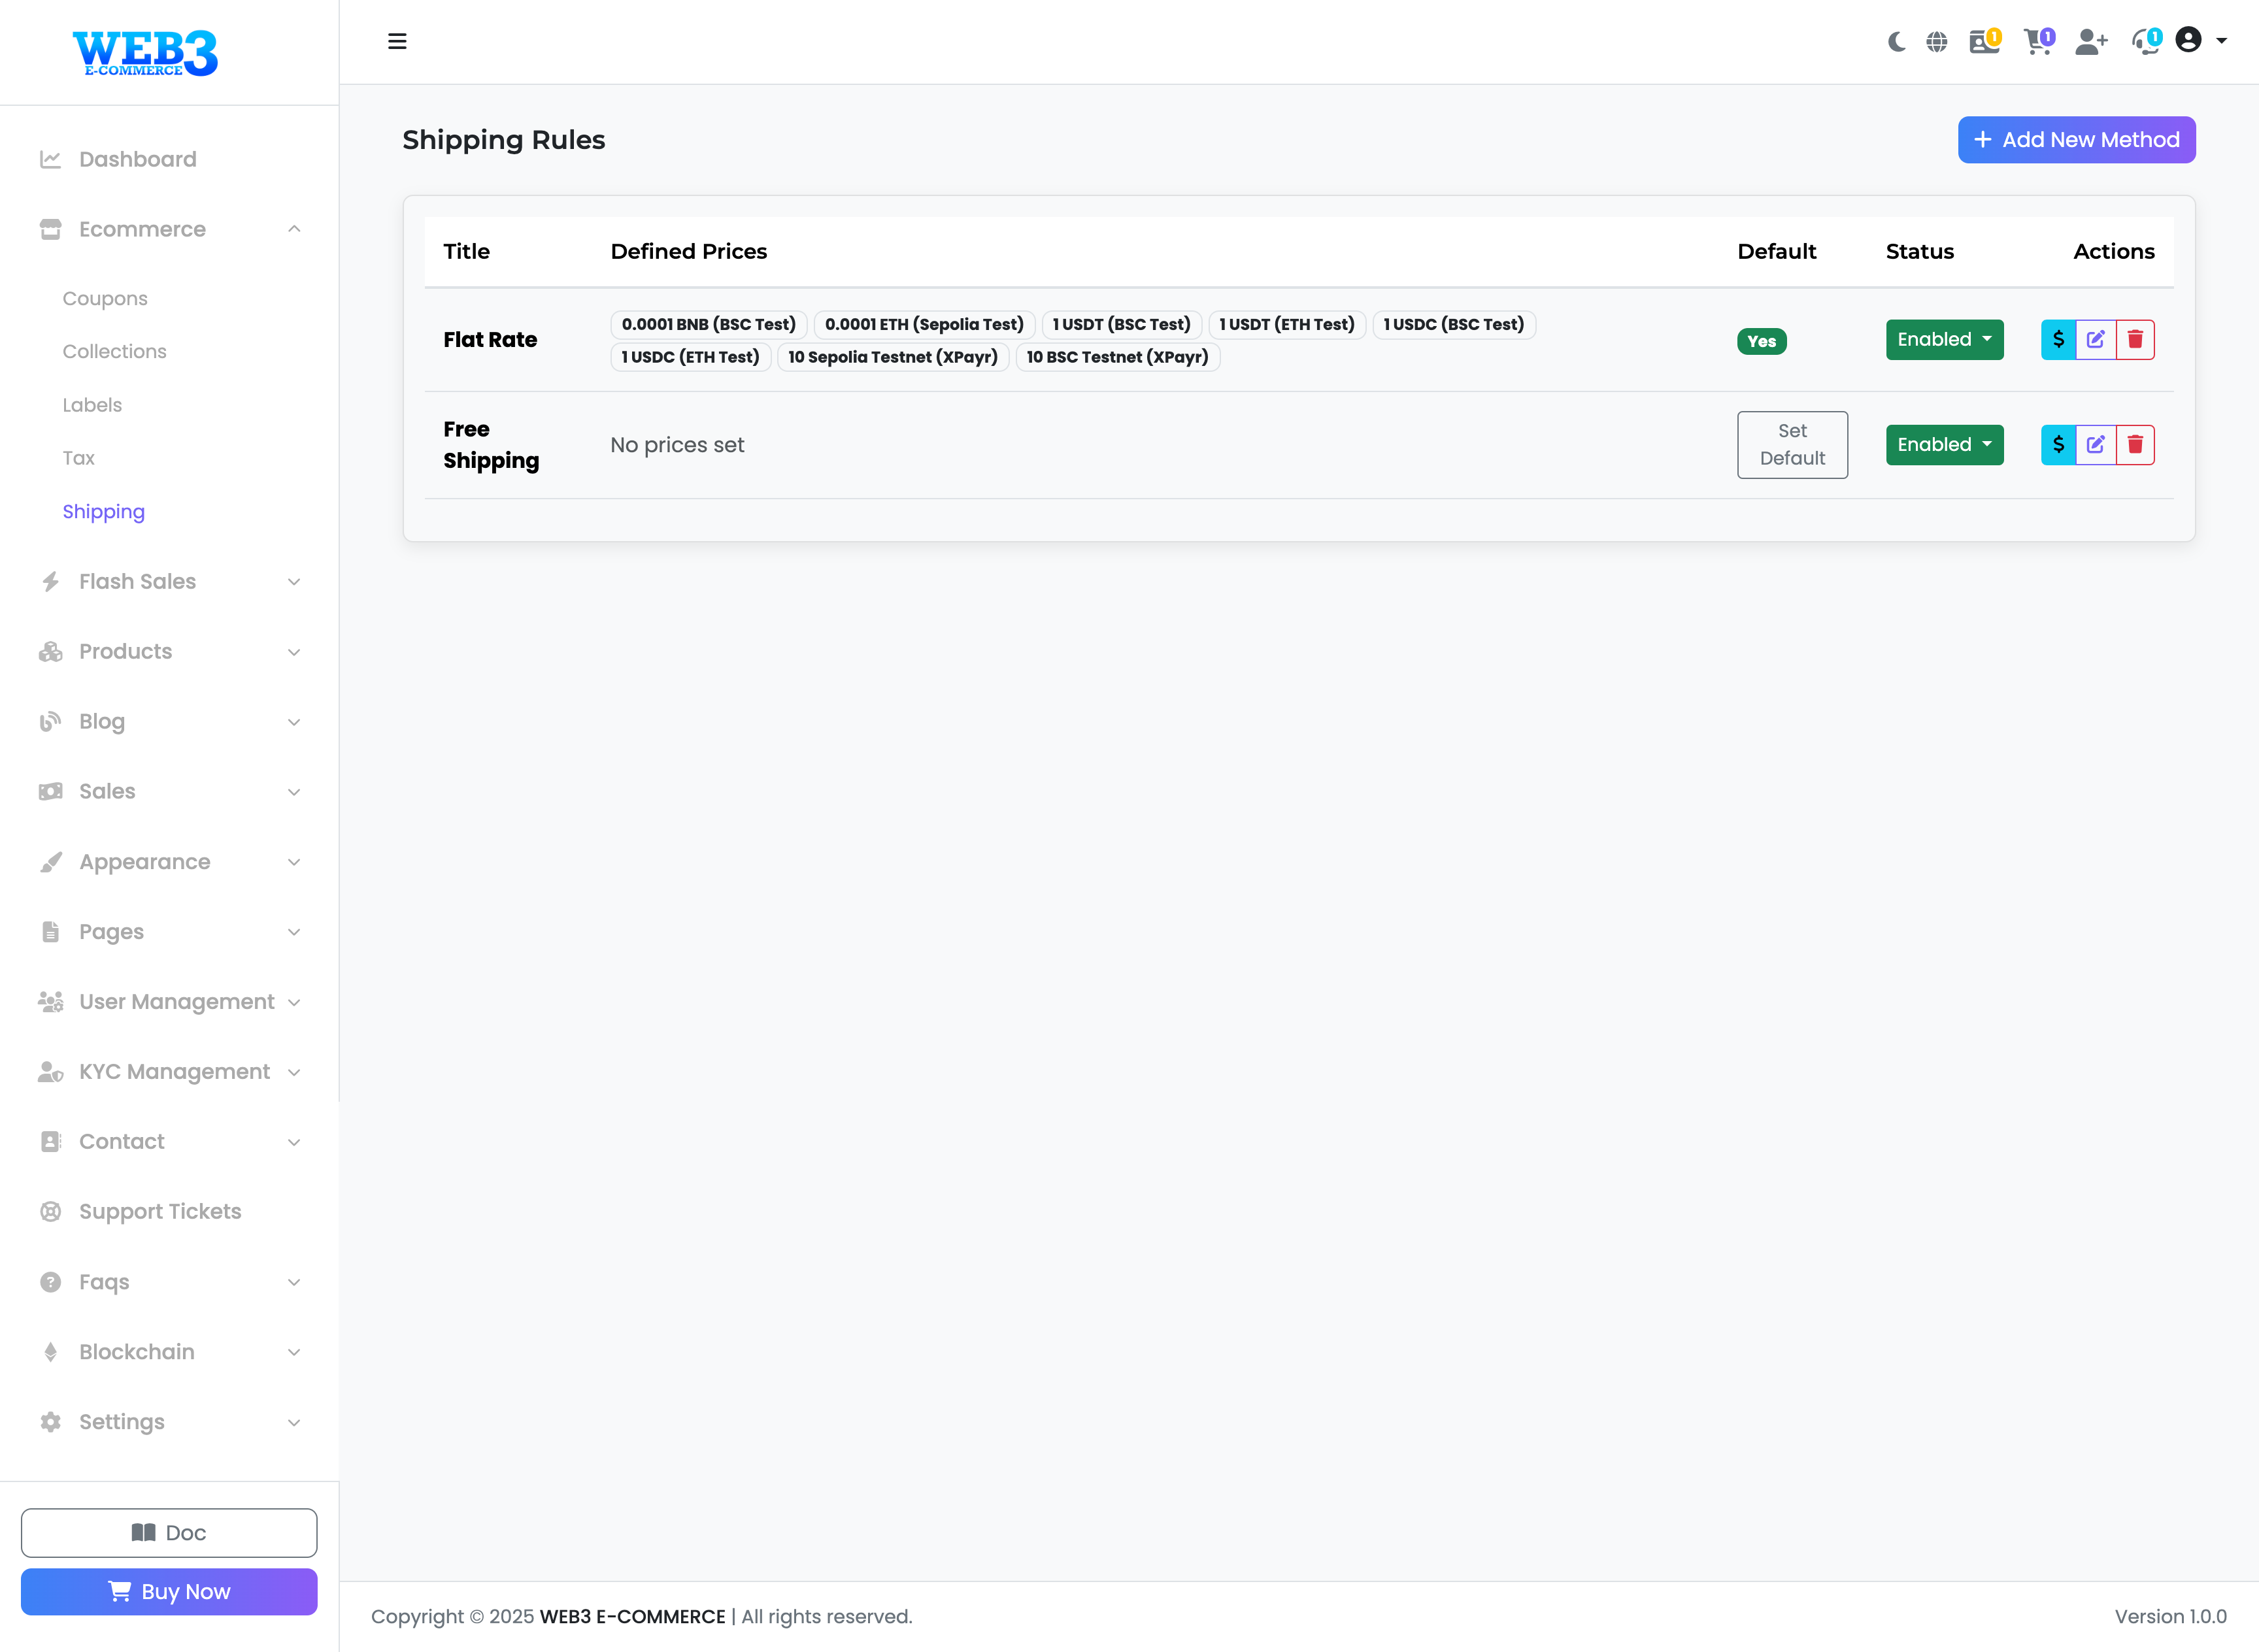
Task: Edit the Free Shipping method
Action: click(x=2096, y=445)
